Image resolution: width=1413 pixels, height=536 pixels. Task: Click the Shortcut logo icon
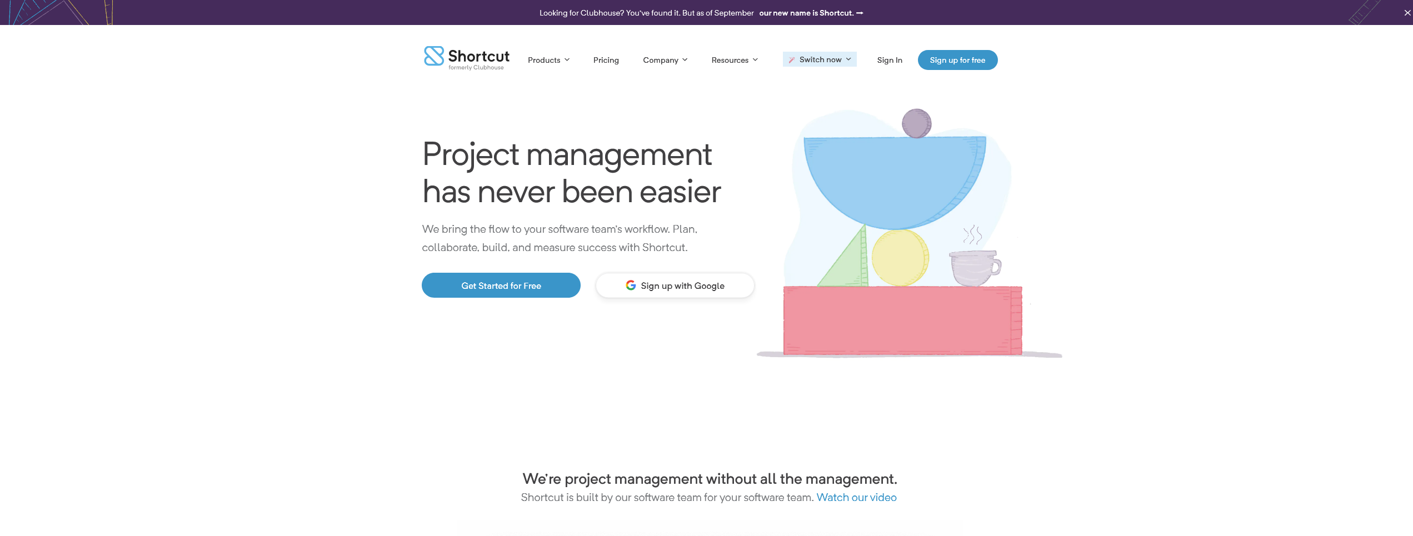click(x=433, y=56)
